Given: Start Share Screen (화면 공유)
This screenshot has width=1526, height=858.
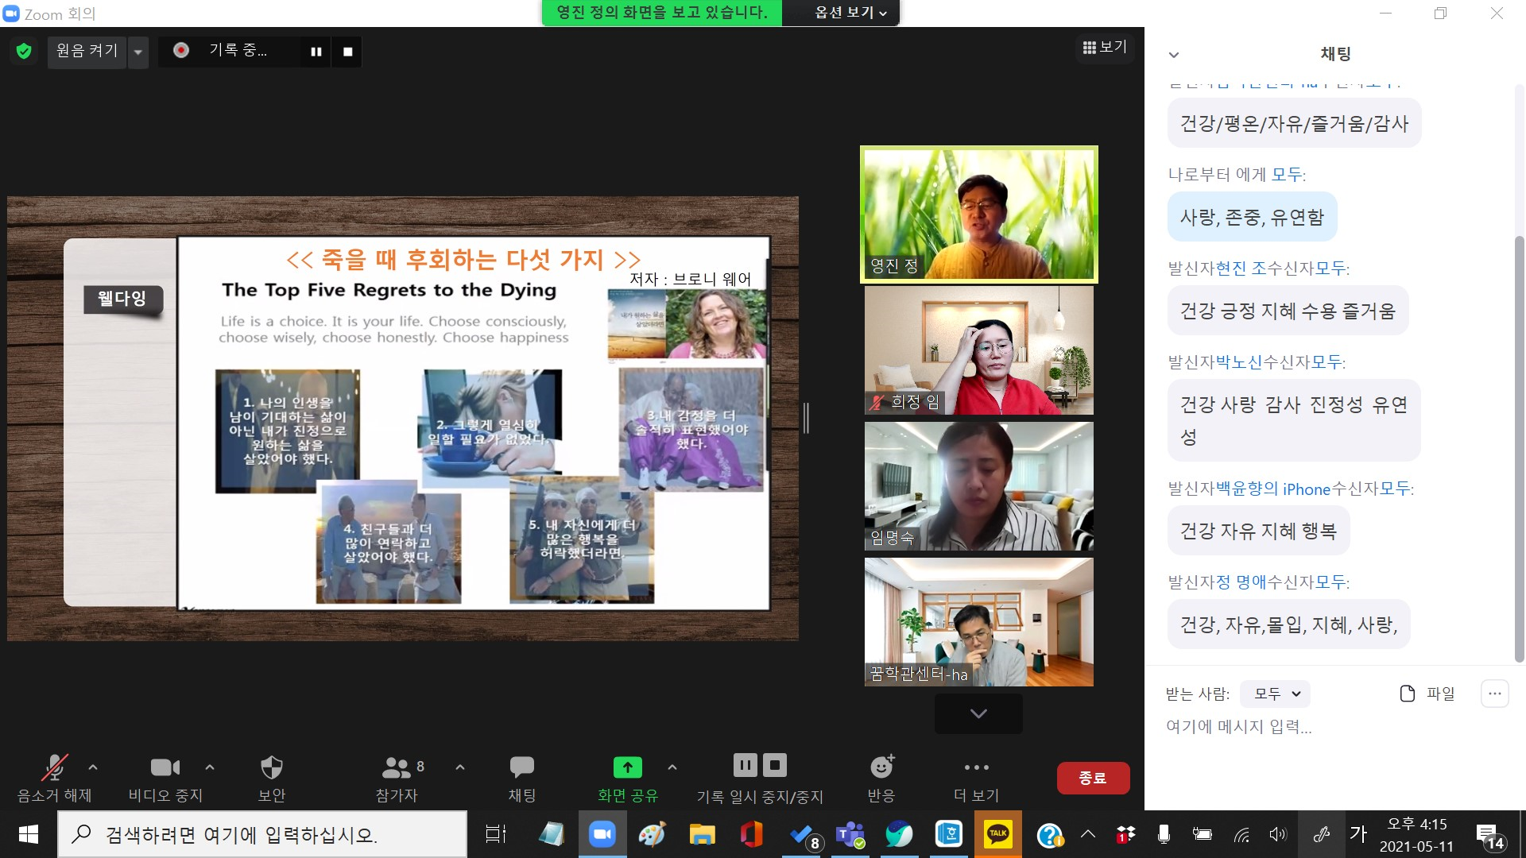Looking at the screenshot, I should pyautogui.click(x=628, y=779).
